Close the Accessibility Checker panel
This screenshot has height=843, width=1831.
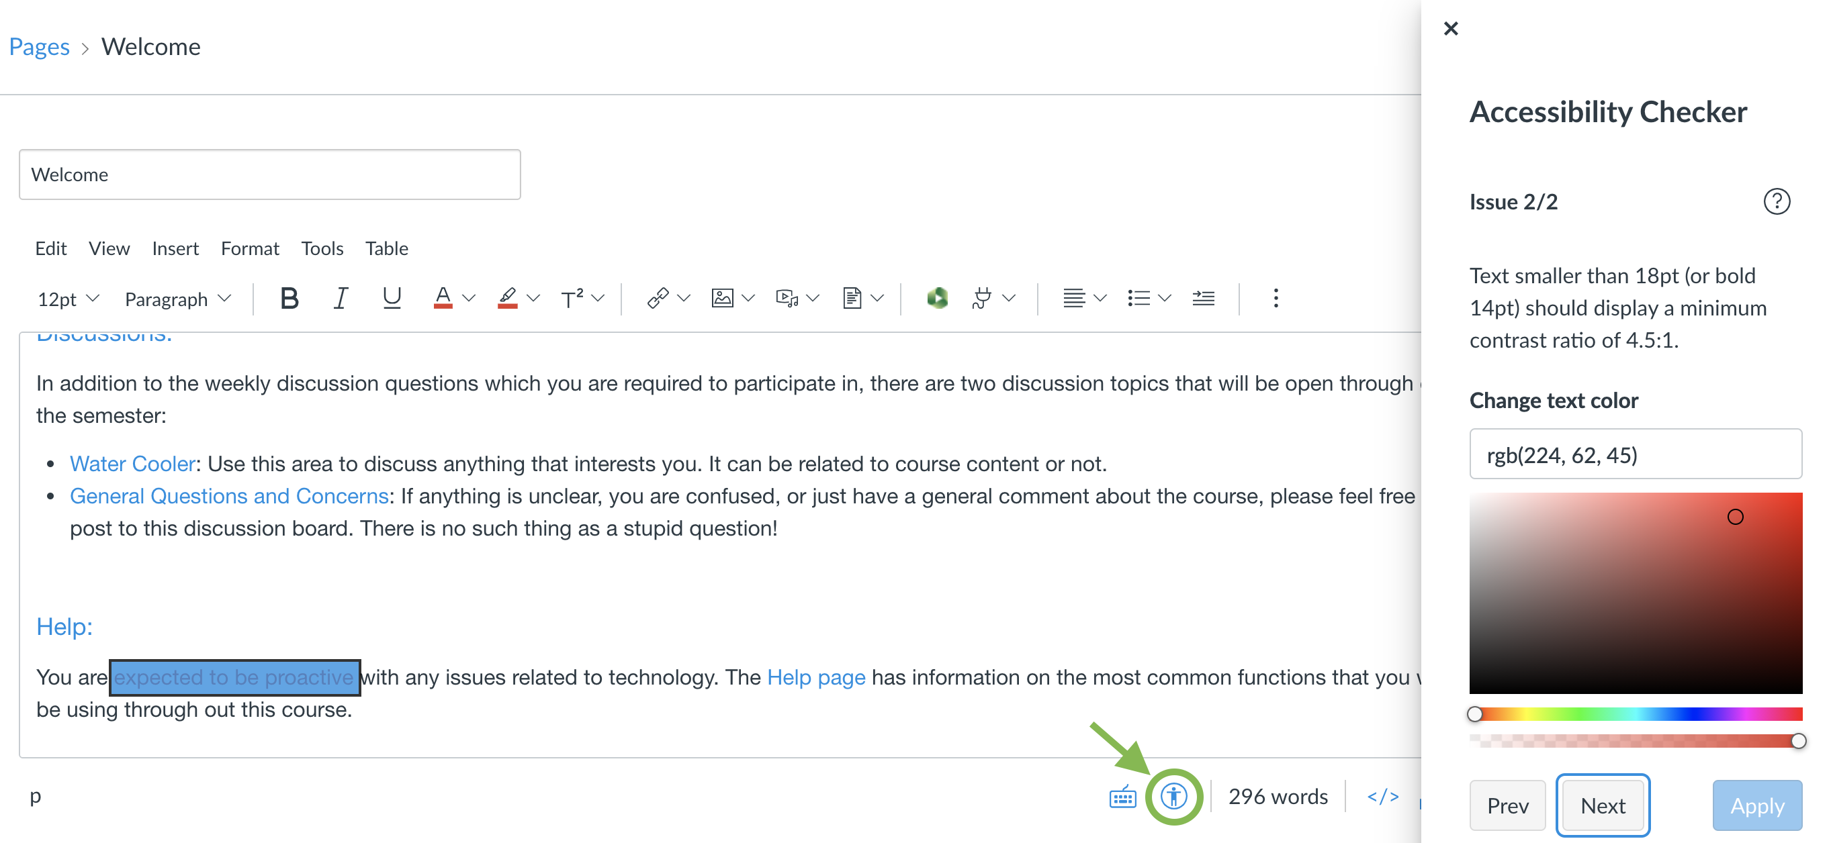click(x=1451, y=28)
